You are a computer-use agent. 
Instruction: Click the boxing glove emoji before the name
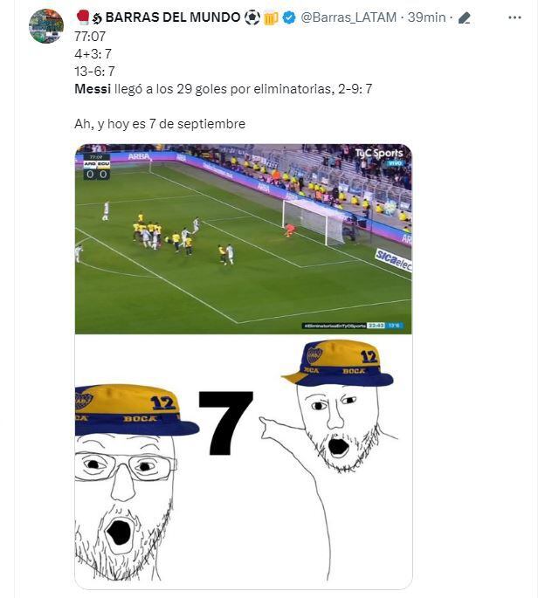pos(83,17)
